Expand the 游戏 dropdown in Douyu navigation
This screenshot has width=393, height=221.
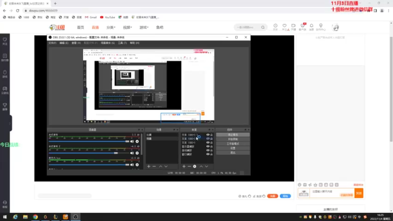(x=144, y=28)
